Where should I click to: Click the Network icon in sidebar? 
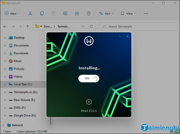tap(9, 125)
